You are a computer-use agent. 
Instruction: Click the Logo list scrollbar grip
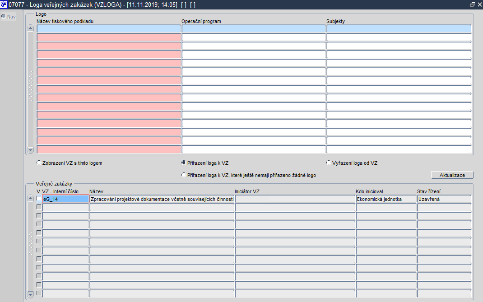point(31,86)
